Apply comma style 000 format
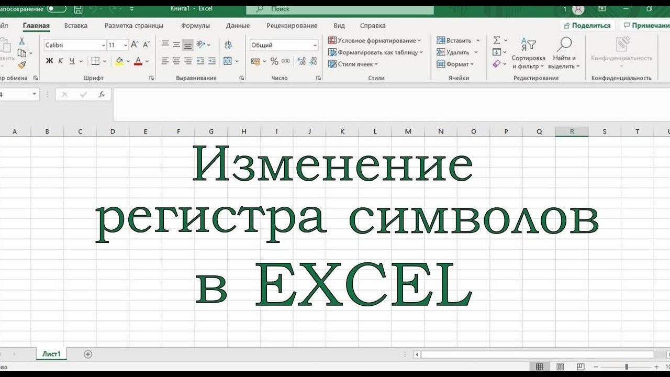This screenshot has width=670, height=377. coord(286,61)
